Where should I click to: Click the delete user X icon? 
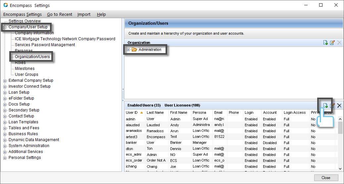339,106
